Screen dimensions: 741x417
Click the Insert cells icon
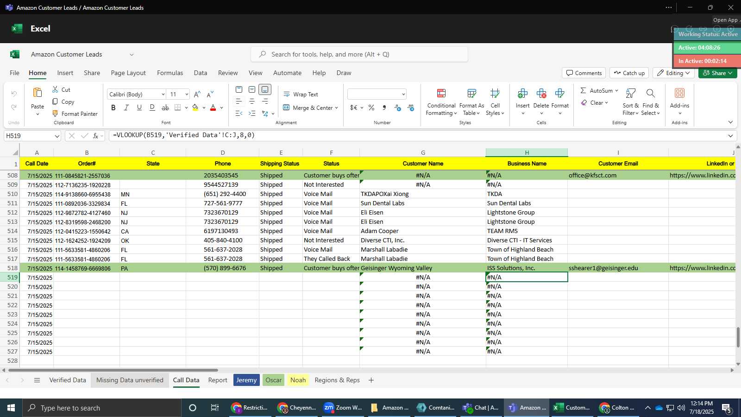coord(522,94)
